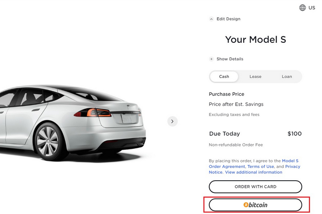Click the plus icon for Show Details

[x=211, y=59]
